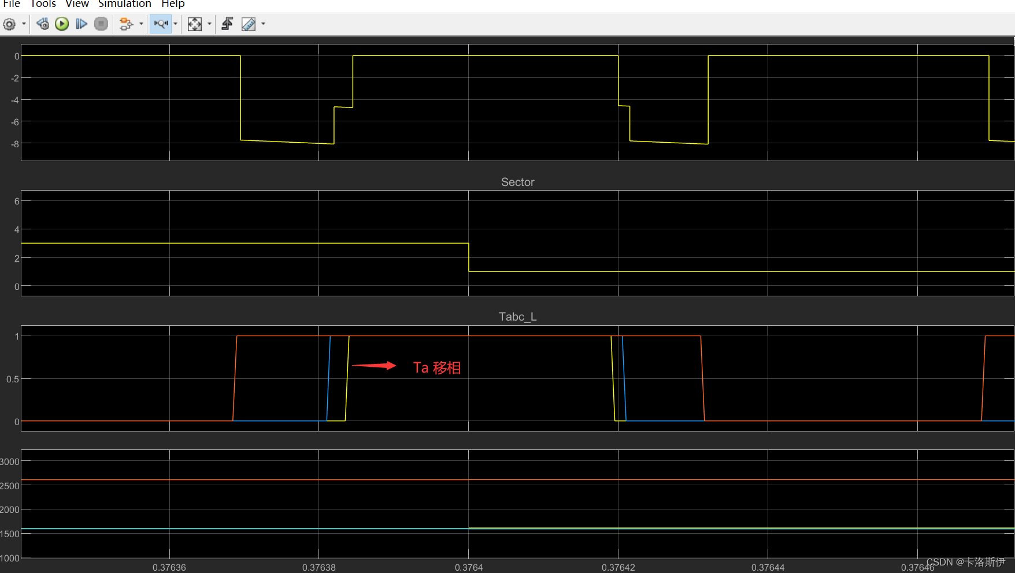1015x573 pixels.
Task: Toggle the zoom X-axis tool
Action: [x=161, y=24]
